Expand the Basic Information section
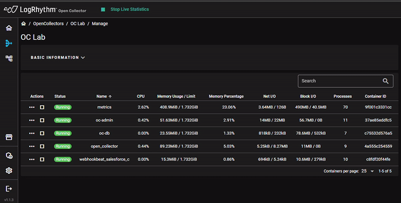 click(58, 58)
